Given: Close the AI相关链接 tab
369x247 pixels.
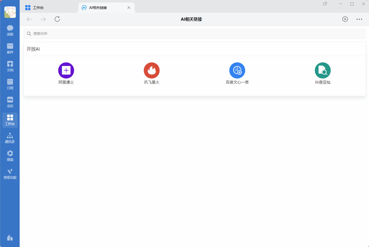Looking at the screenshot, I should 129,8.
